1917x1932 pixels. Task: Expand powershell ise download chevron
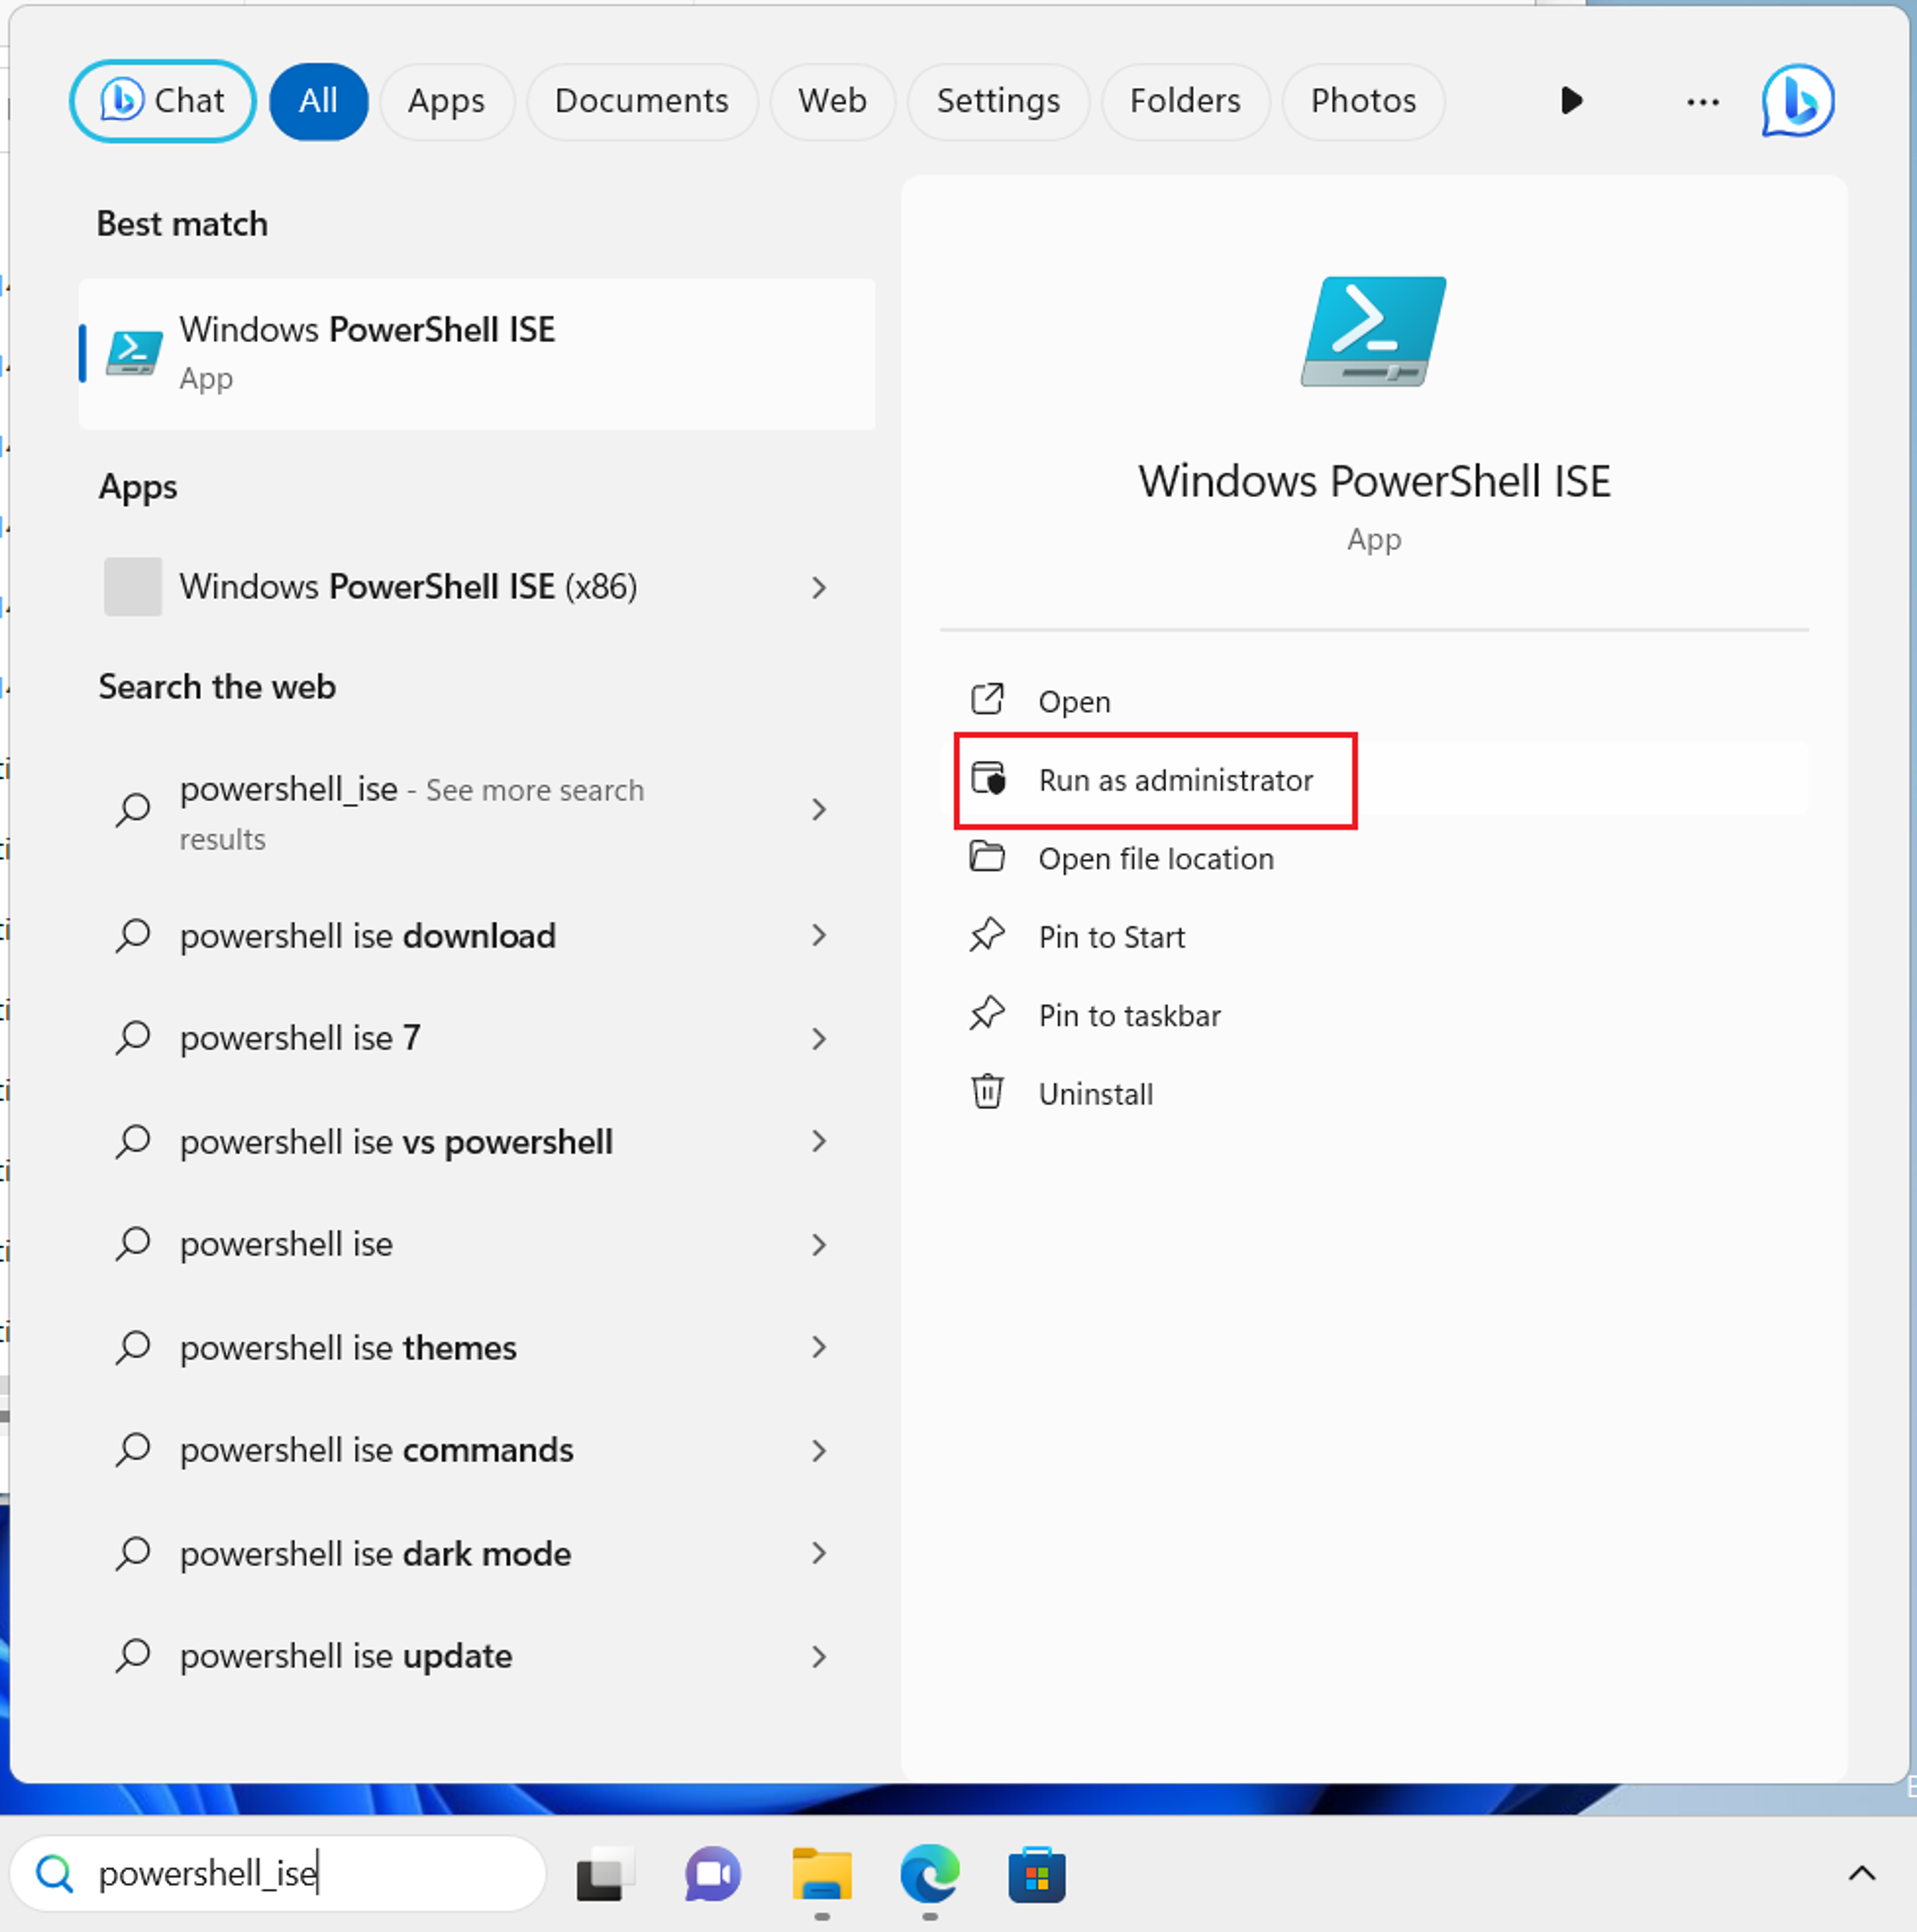pos(819,936)
